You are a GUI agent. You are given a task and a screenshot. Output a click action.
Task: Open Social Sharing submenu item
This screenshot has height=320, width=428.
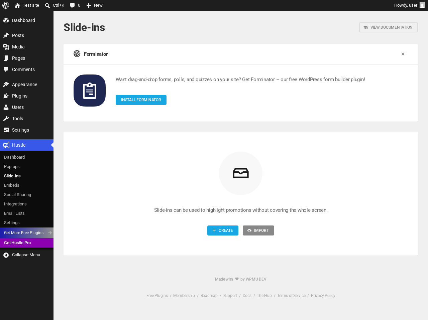coord(17,195)
